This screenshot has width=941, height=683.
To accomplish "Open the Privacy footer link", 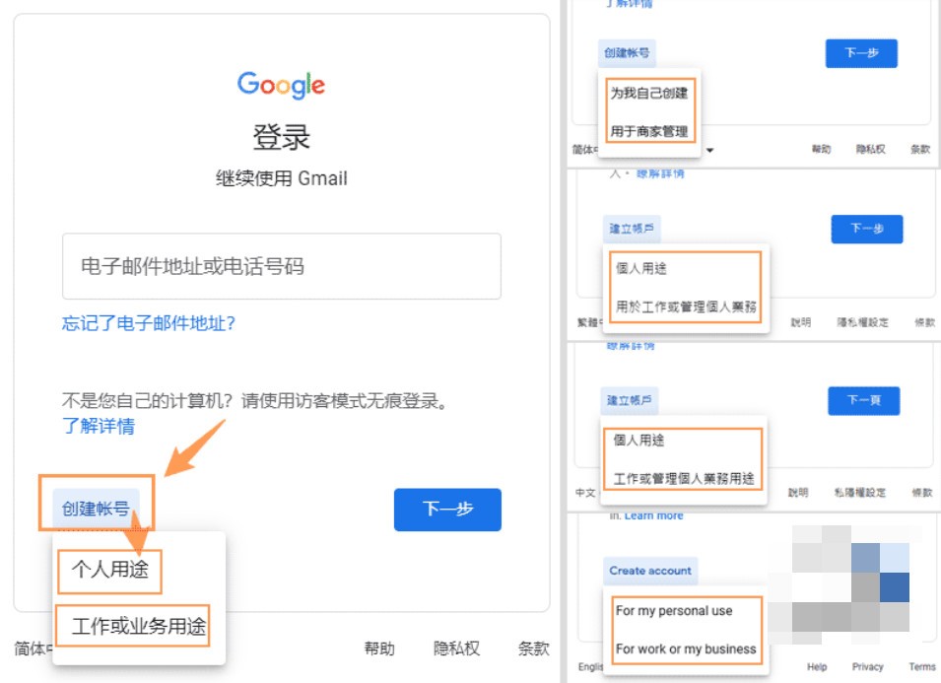I will click(868, 667).
